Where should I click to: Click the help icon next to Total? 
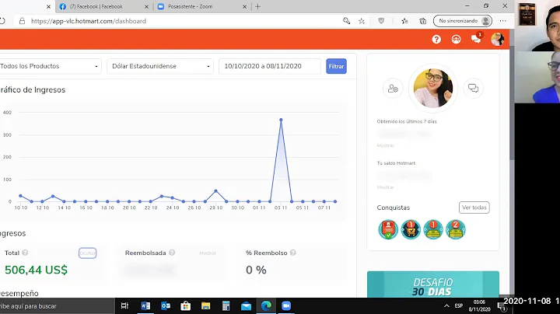click(25, 253)
